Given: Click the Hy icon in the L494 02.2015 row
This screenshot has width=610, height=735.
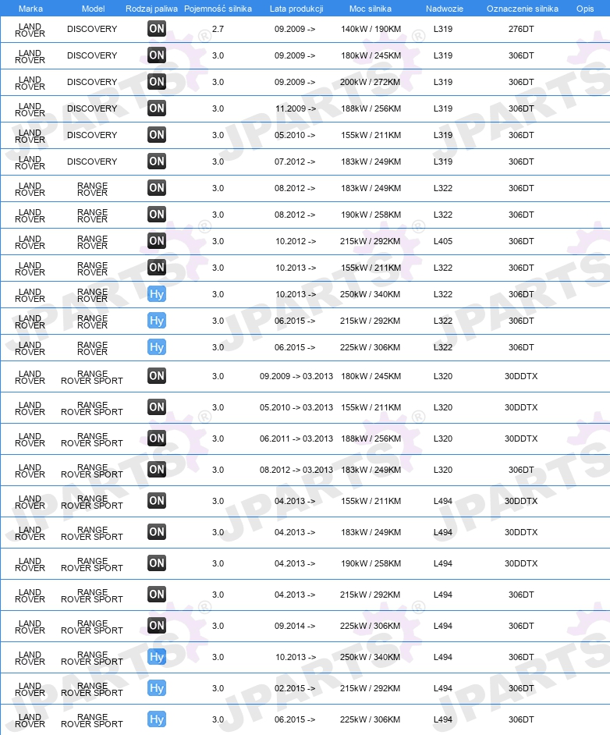Looking at the screenshot, I should [x=157, y=688].
